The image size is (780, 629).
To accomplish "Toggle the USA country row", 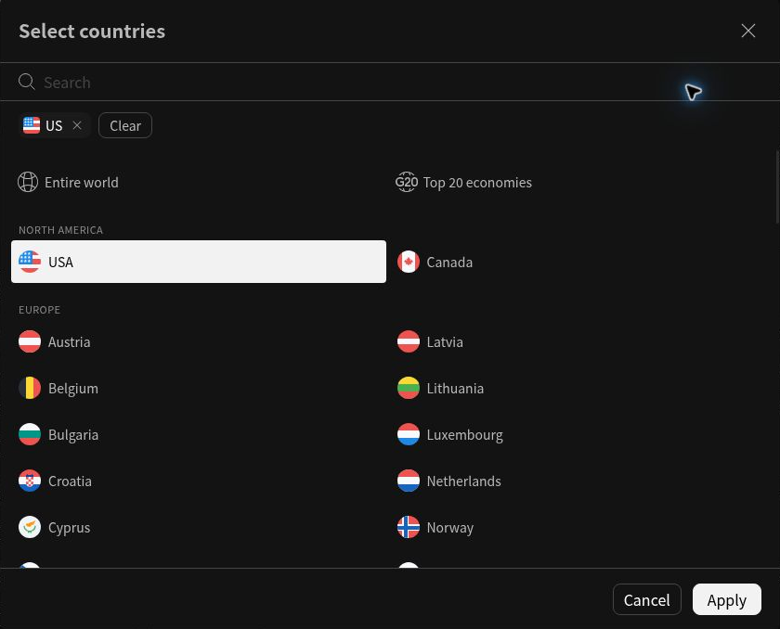I will [x=199, y=262].
